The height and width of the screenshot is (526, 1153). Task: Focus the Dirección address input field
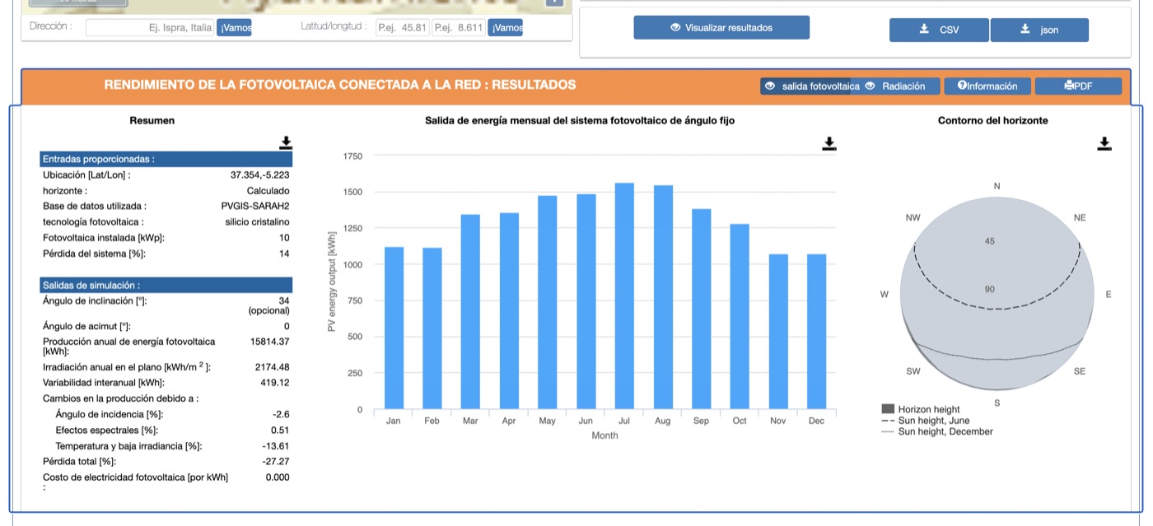point(150,27)
